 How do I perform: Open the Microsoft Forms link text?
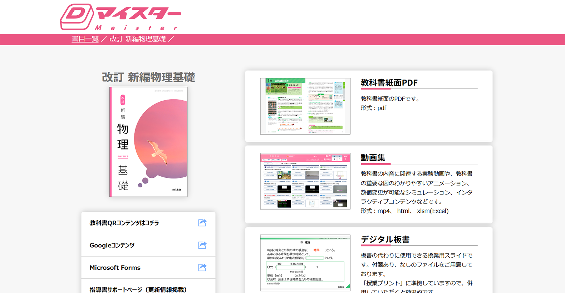coord(115,268)
